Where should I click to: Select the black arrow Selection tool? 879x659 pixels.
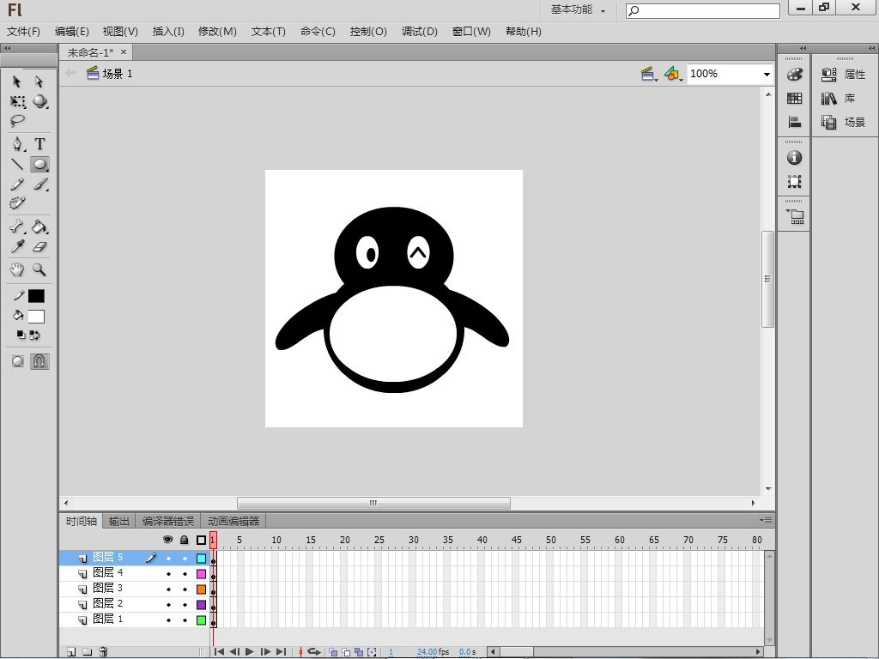[x=17, y=82]
